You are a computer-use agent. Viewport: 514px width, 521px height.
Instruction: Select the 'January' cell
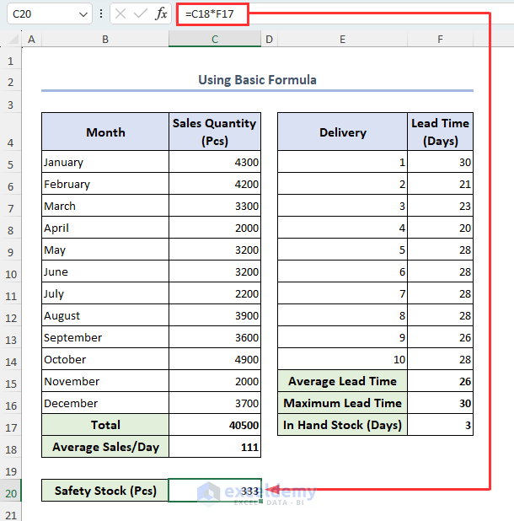pos(105,162)
